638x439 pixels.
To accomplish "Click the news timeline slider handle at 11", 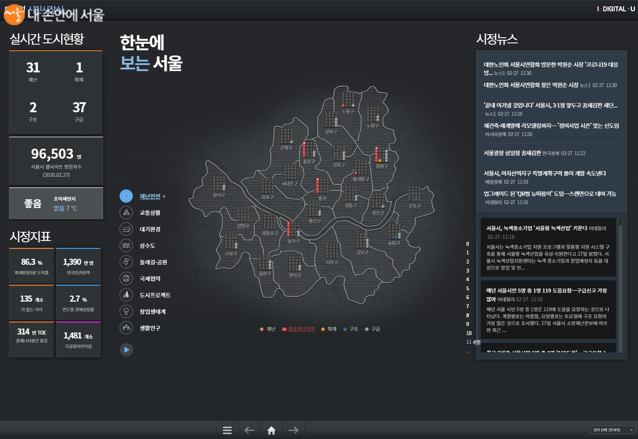I will pyautogui.click(x=476, y=342).
